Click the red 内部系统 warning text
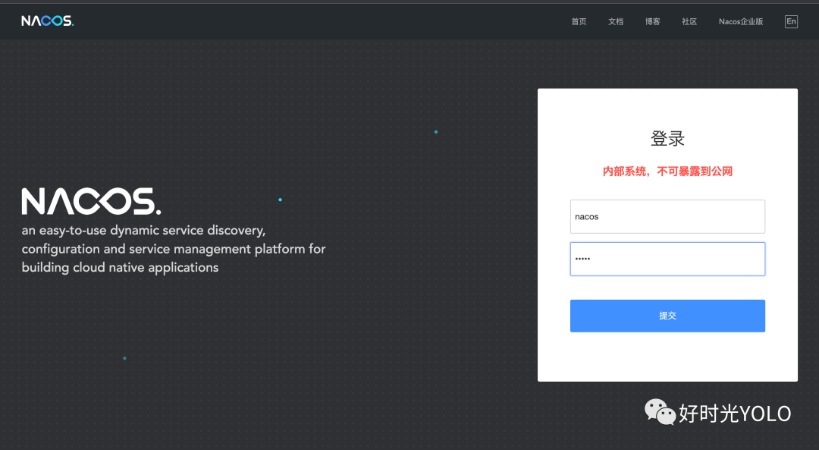The image size is (819, 450). click(667, 172)
